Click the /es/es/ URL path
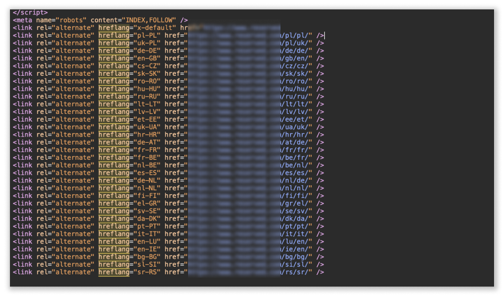The width and height of the screenshot is (504, 297). click(295, 173)
